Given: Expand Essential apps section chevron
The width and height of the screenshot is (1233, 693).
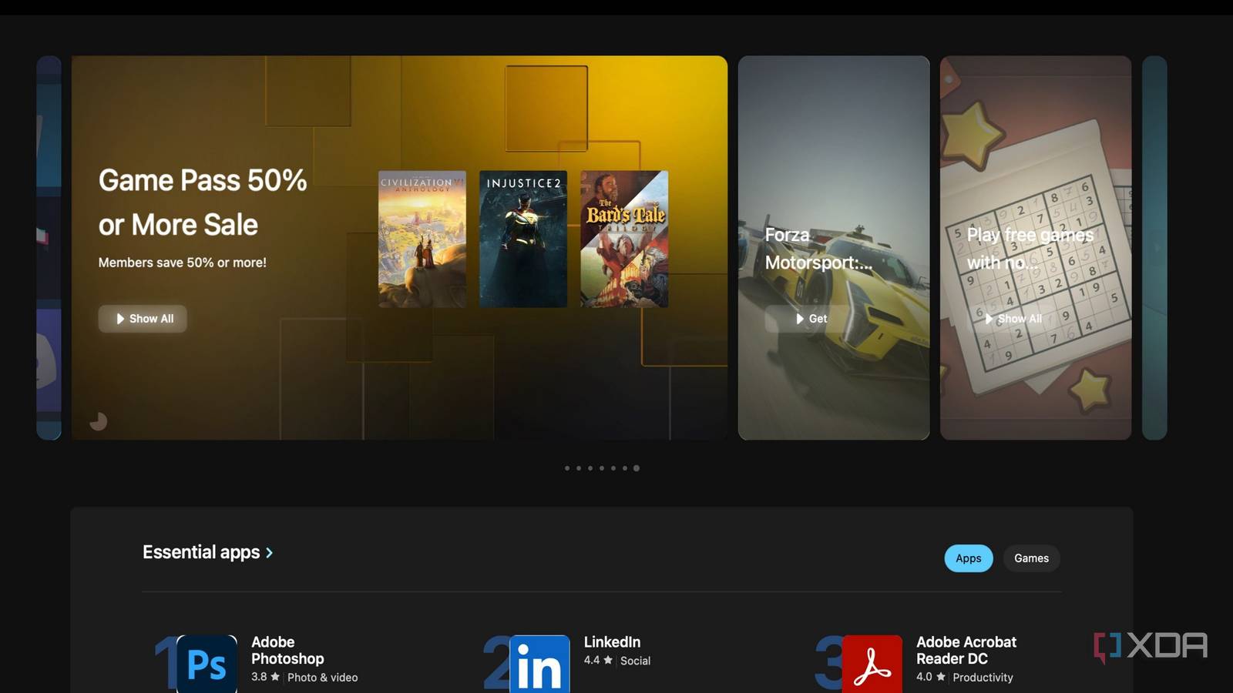Looking at the screenshot, I should click(x=269, y=553).
